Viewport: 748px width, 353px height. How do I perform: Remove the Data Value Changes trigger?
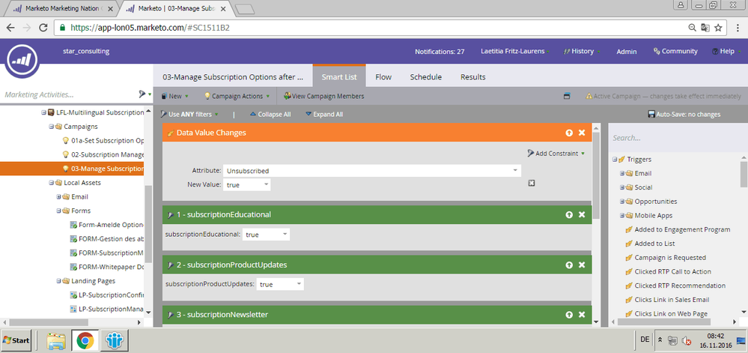[582, 133]
